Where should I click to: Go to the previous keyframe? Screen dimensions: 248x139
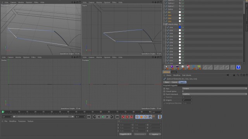95,117
